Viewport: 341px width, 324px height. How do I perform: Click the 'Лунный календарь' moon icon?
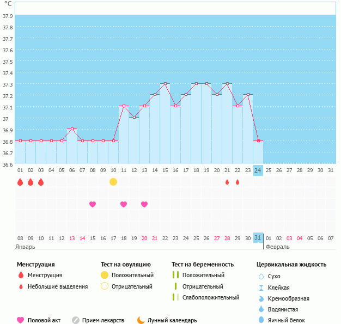(141, 320)
